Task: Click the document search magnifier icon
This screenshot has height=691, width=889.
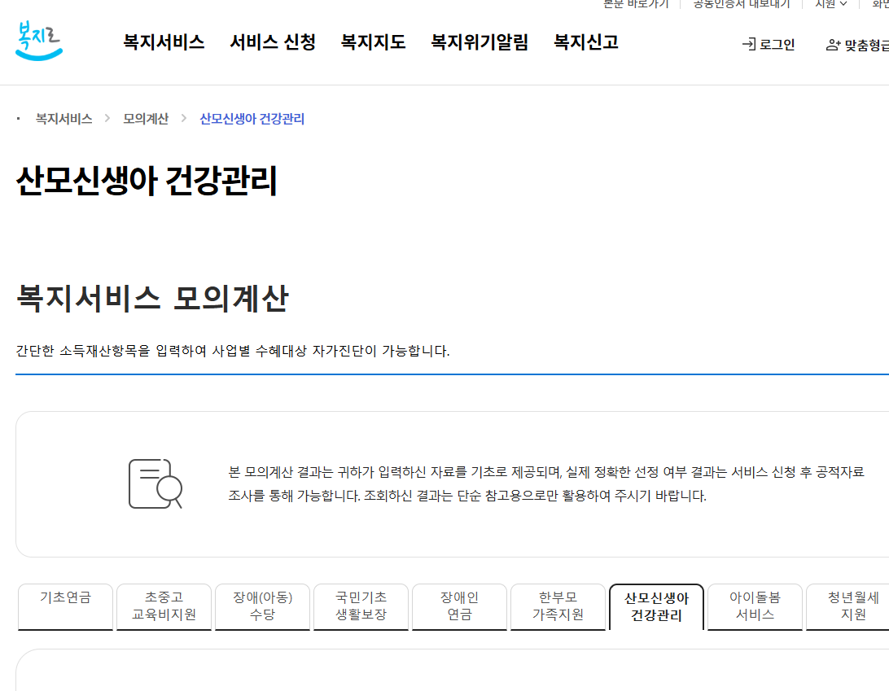Action: coord(155,483)
